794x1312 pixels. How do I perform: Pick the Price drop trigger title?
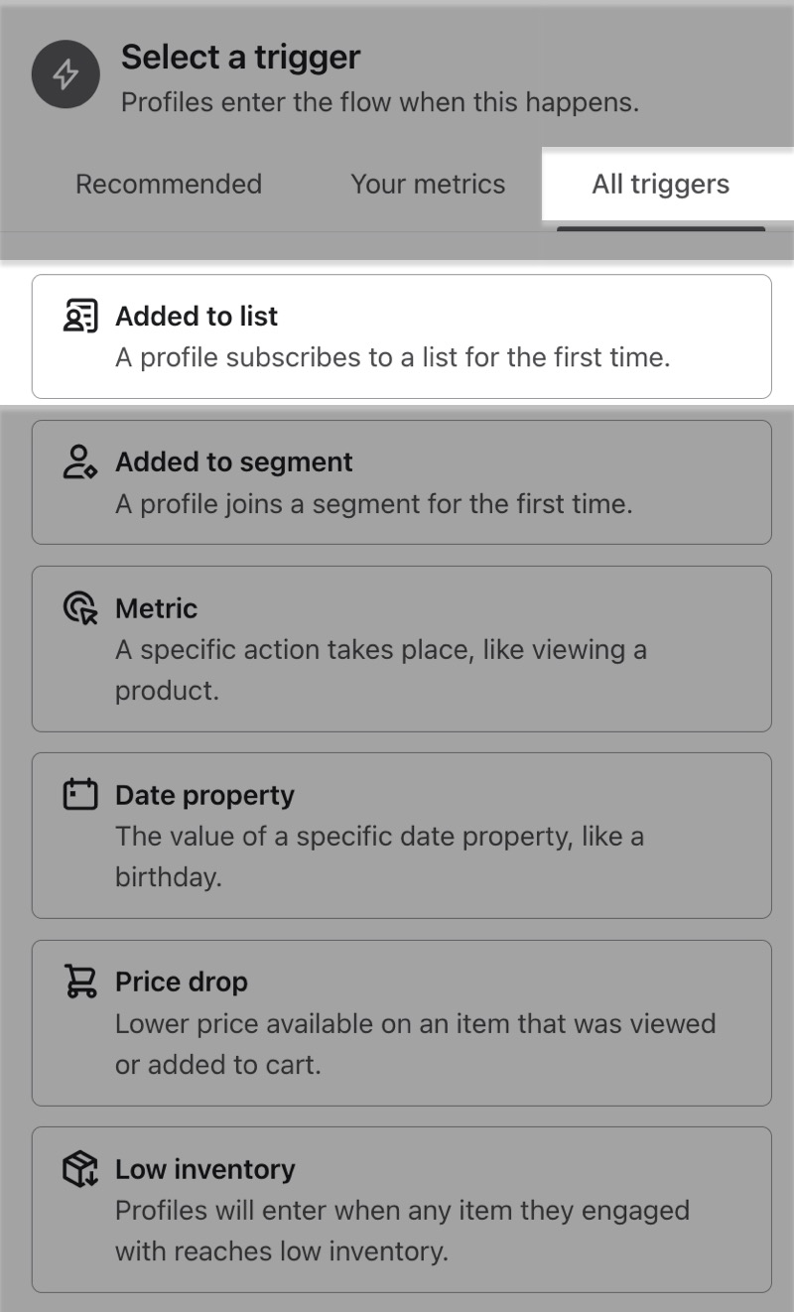pyautogui.click(x=182, y=982)
